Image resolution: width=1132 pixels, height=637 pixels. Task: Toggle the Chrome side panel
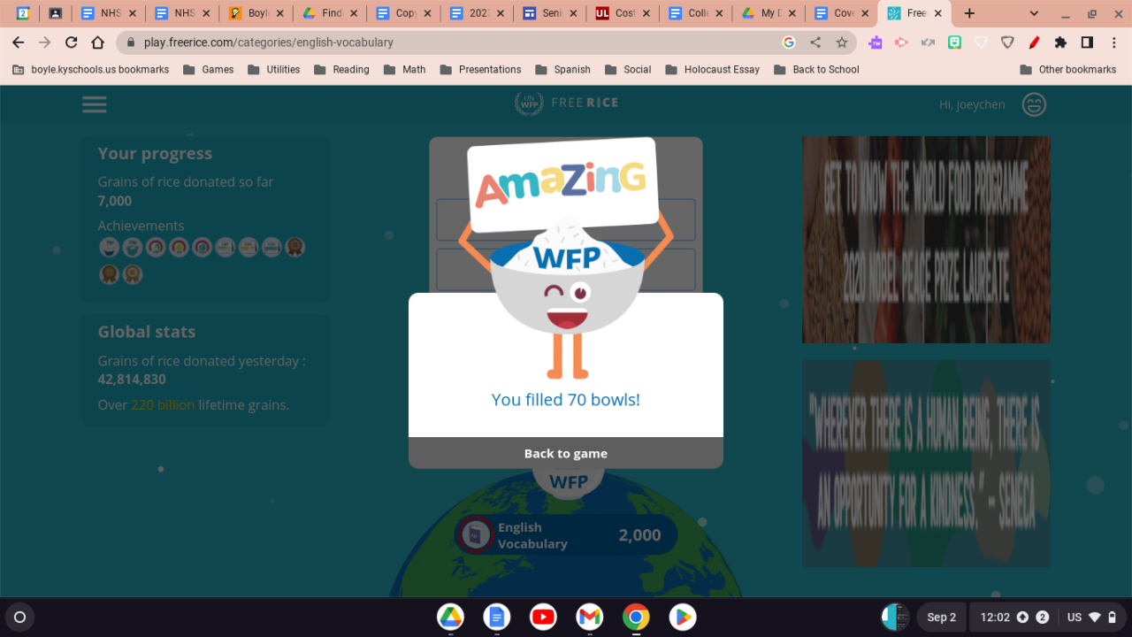(x=1087, y=42)
